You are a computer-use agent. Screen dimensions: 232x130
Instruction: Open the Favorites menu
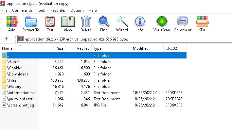point(58,10)
